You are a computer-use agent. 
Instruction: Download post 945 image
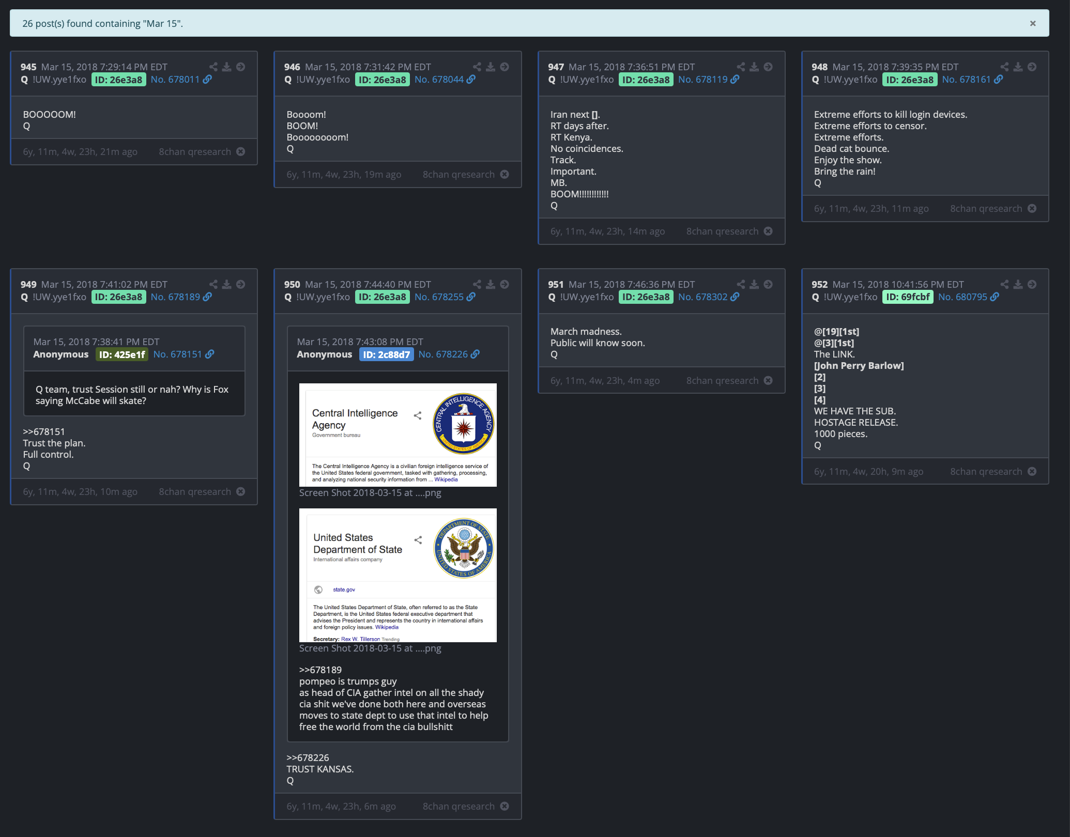(x=226, y=67)
